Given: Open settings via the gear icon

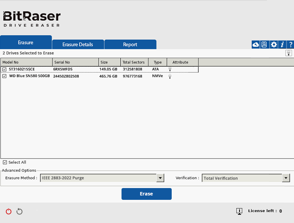Looking at the screenshot, I should (274, 45).
